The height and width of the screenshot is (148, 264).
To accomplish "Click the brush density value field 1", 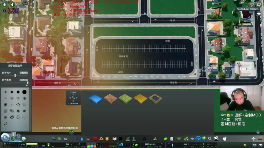I will (x=23, y=80).
